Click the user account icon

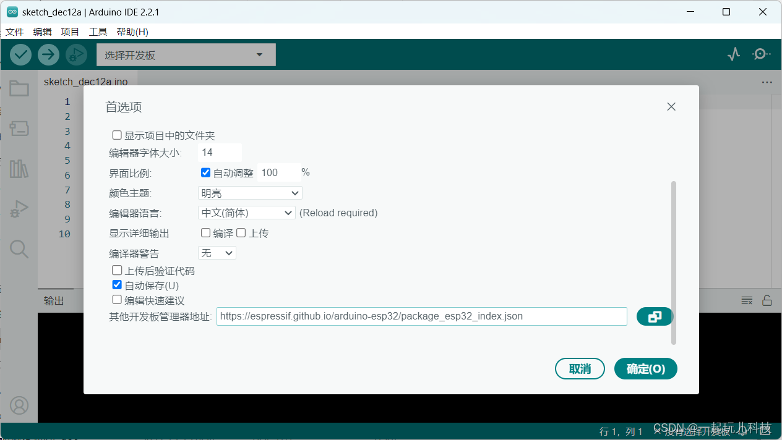(x=19, y=405)
